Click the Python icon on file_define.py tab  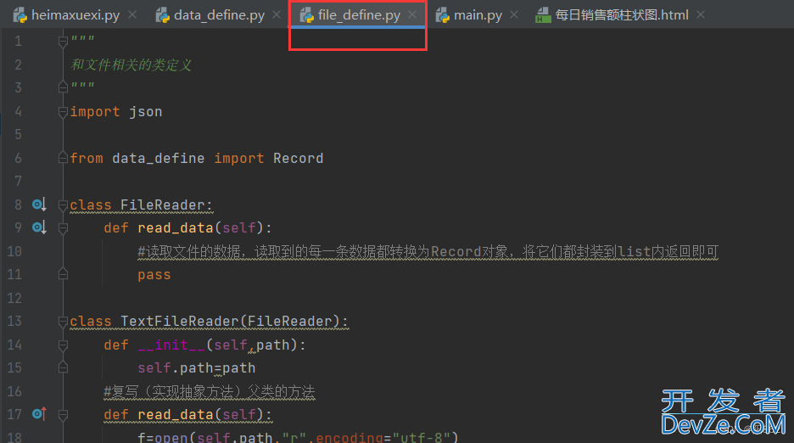pos(306,16)
